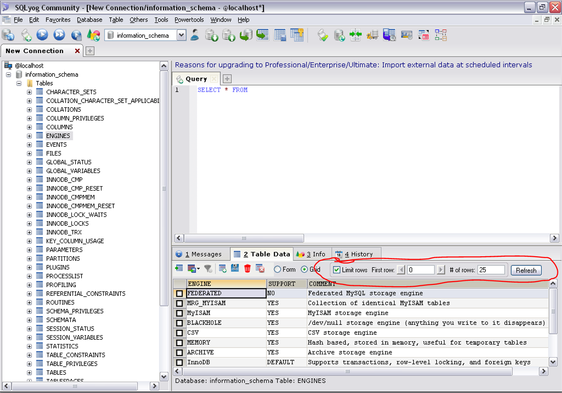Tick the checkbox beside the MyISAM row

tap(179, 313)
